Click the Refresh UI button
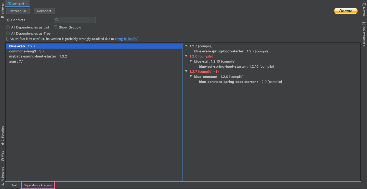 coord(18,11)
